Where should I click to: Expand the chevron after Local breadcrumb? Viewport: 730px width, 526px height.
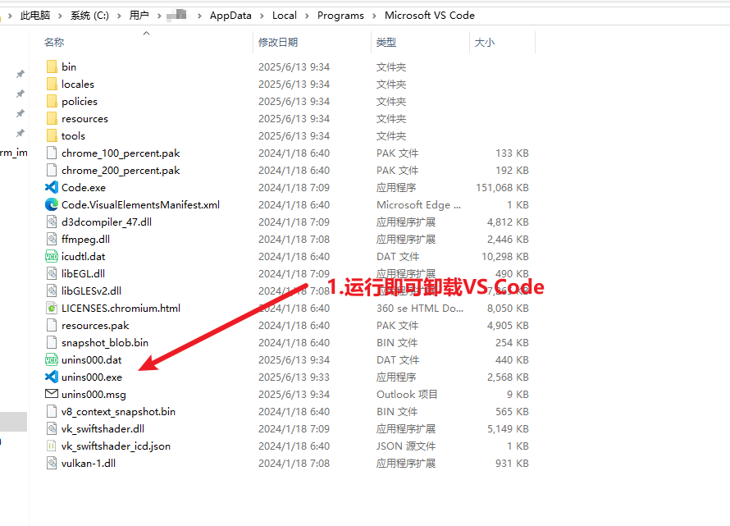(307, 16)
